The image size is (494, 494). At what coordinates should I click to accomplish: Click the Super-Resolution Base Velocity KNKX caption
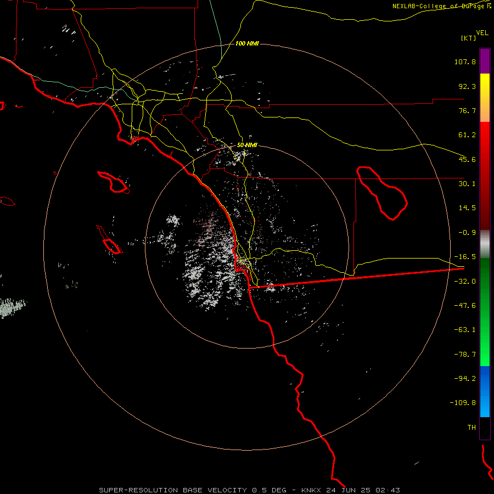[249, 490]
